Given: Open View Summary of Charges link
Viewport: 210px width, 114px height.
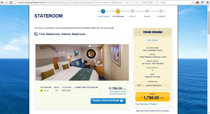Looking at the screenshot, I should pos(146,104).
